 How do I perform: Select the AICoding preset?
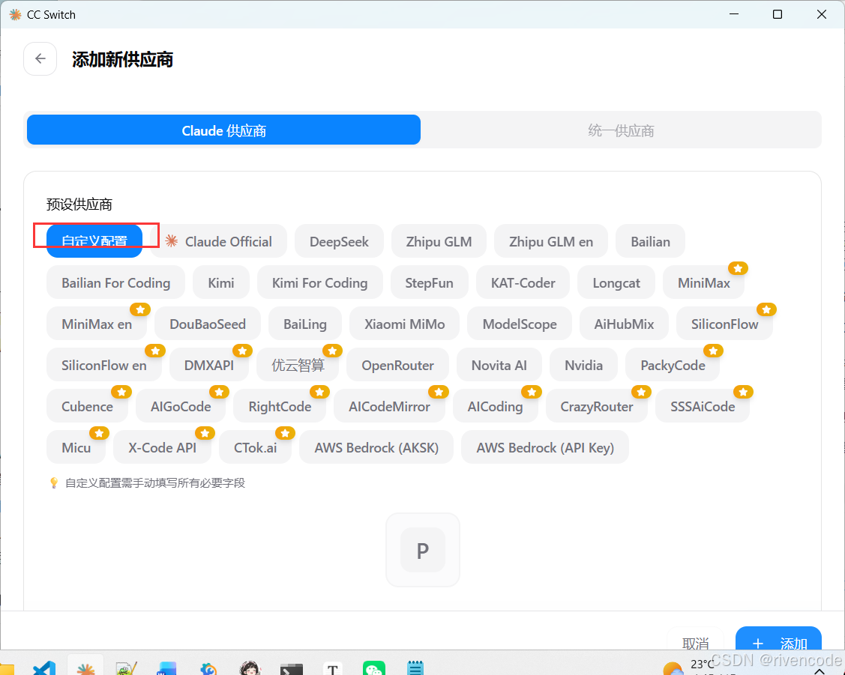(496, 406)
